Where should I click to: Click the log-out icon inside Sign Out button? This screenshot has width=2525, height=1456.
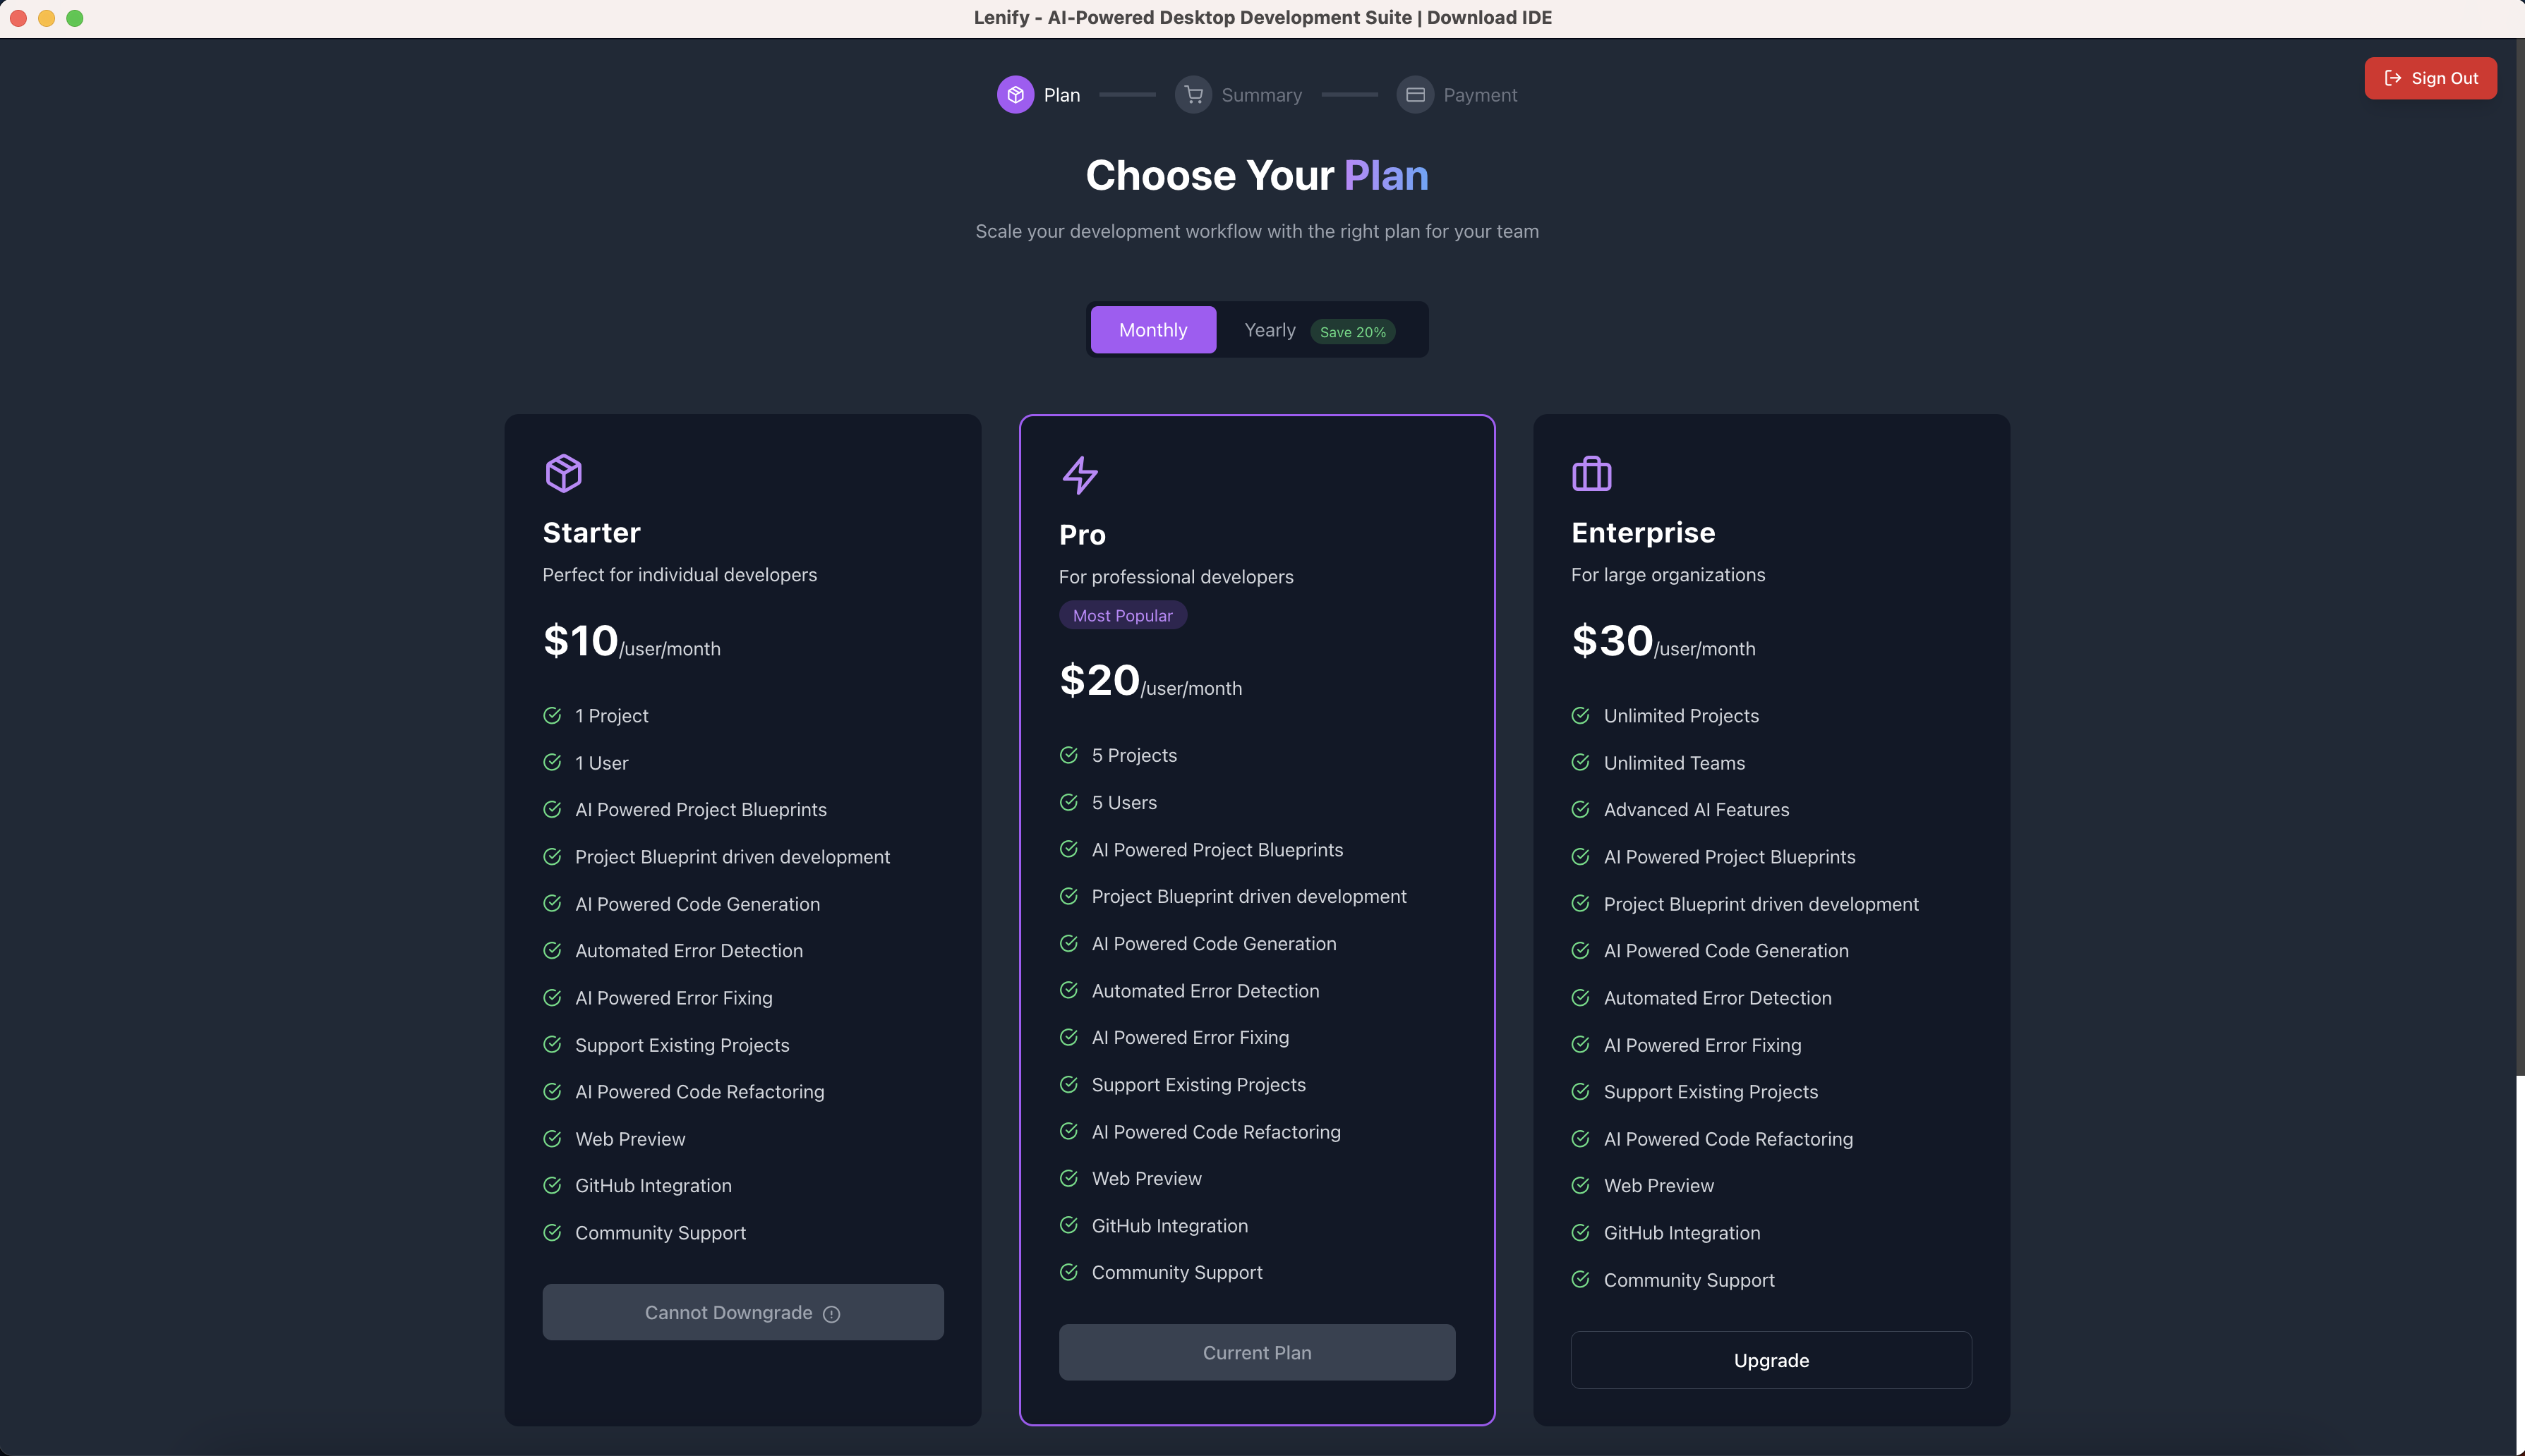pos(2392,78)
